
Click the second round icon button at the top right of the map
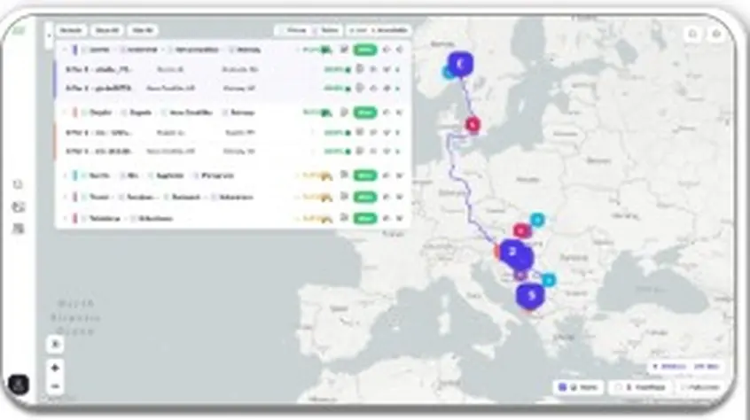[x=716, y=34]
